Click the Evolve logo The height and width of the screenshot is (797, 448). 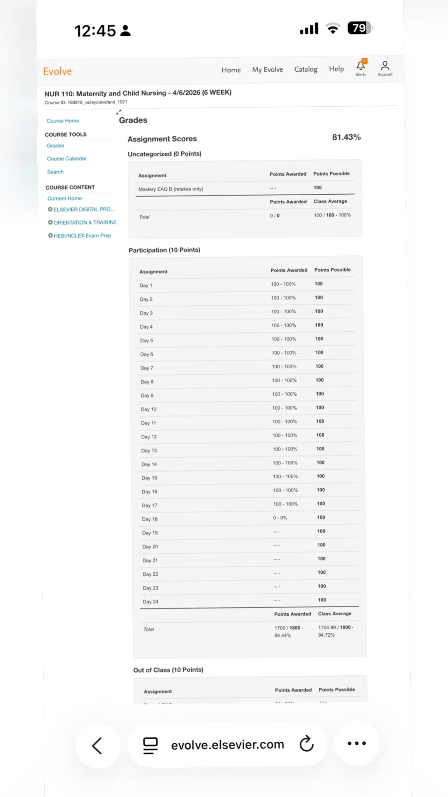click(x=58, y=71)
